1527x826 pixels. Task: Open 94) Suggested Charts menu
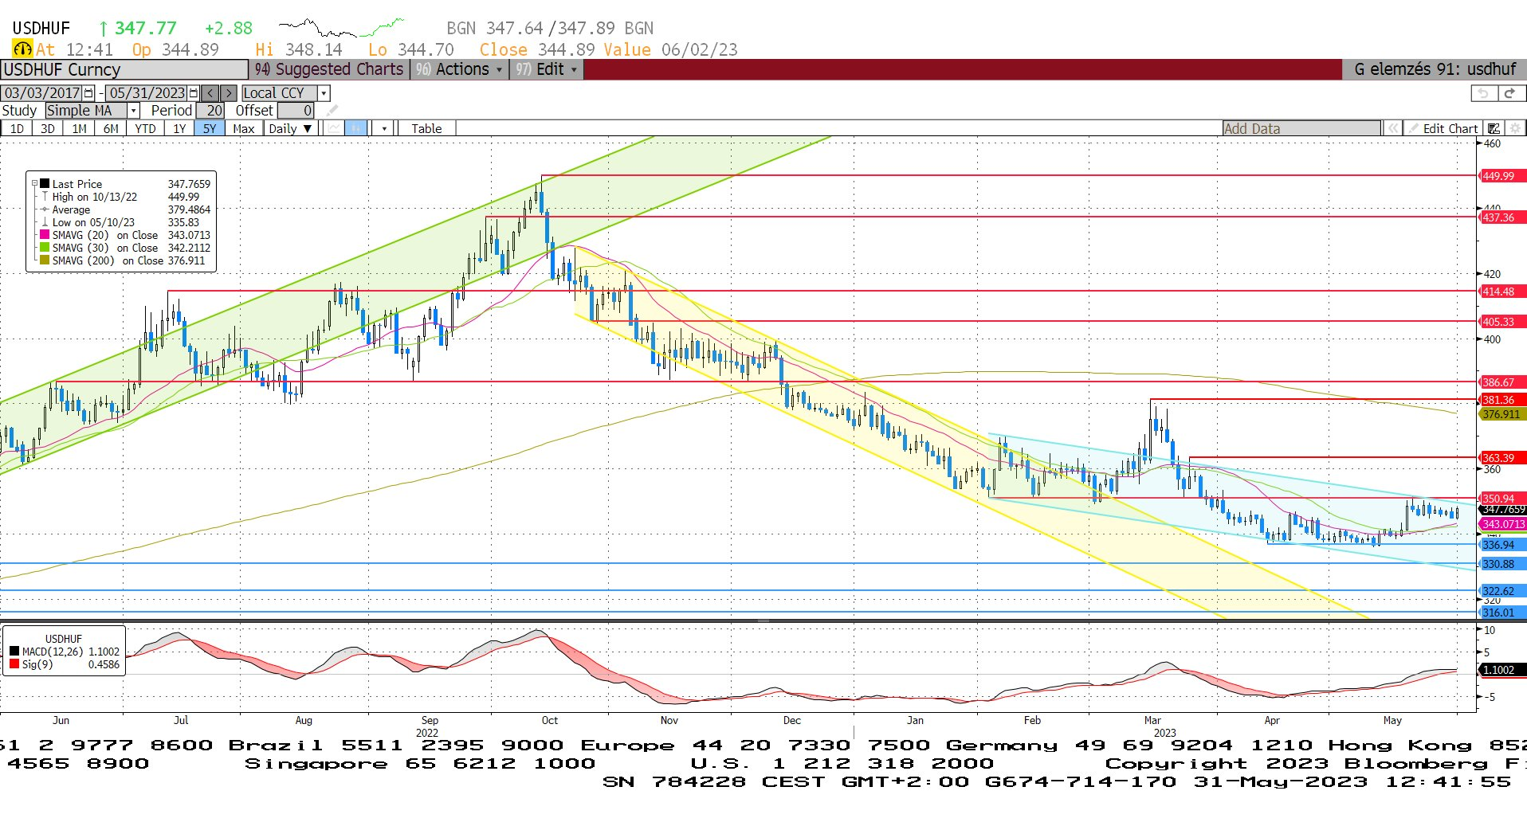329,69
